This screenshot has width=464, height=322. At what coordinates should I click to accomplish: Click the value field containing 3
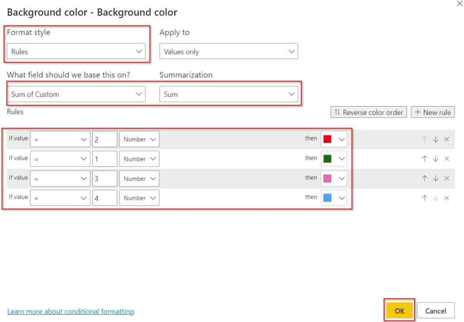[105, 178]
